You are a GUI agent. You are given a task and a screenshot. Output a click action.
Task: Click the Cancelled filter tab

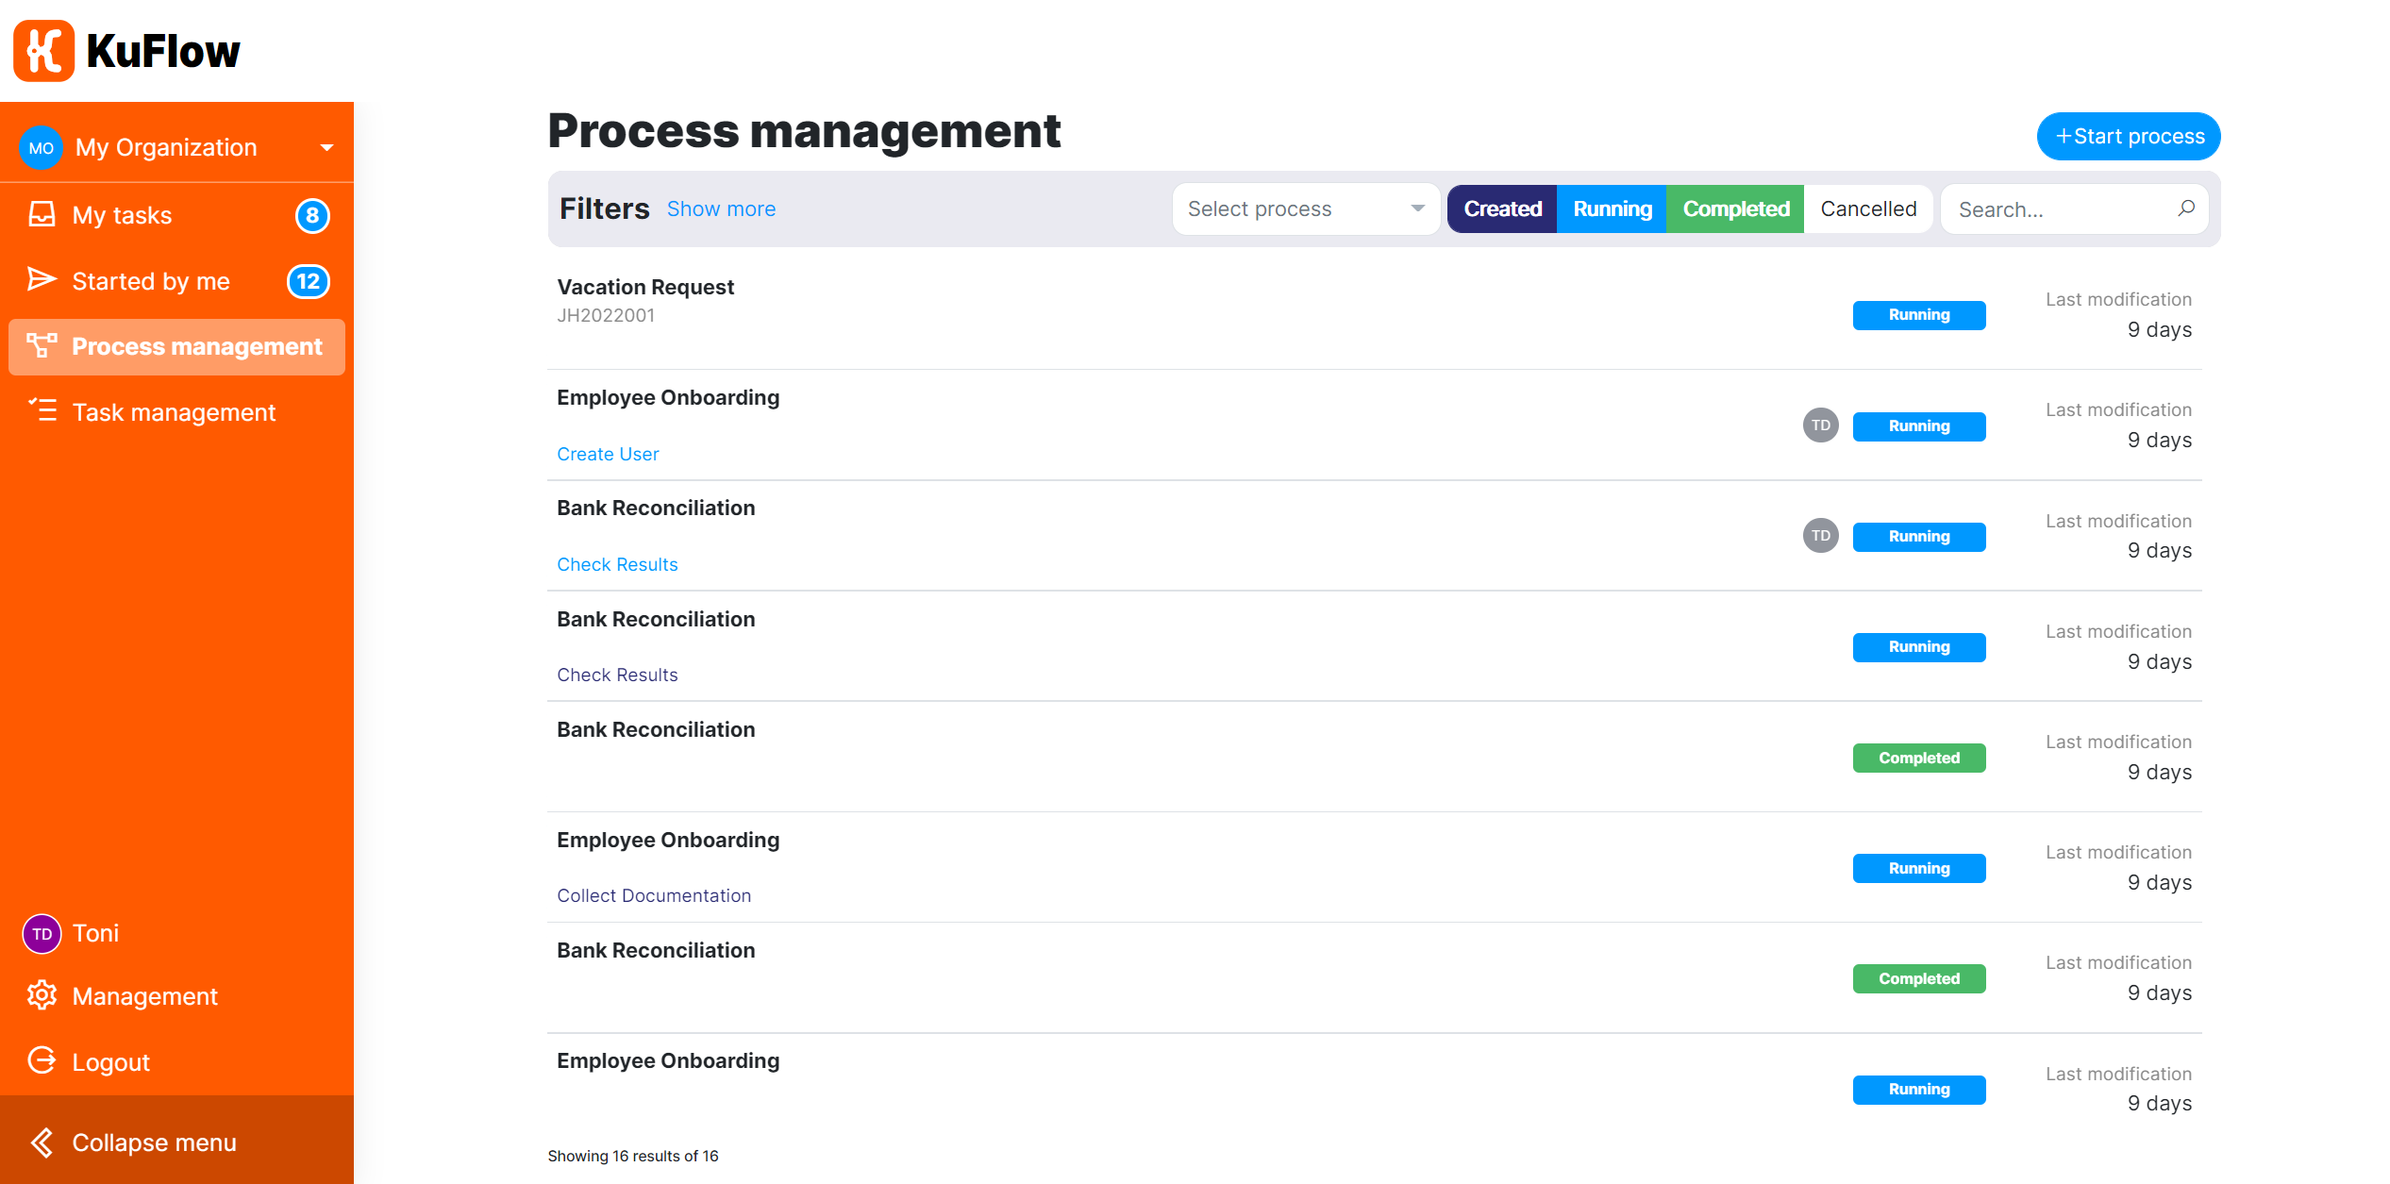coord(1867,208)
